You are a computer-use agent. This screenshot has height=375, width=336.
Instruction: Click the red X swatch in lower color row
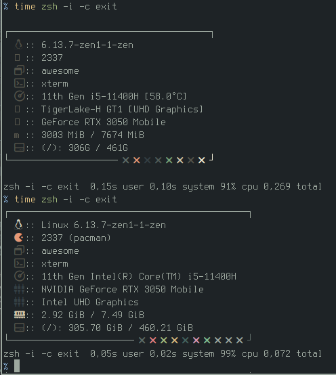(152, 340)
